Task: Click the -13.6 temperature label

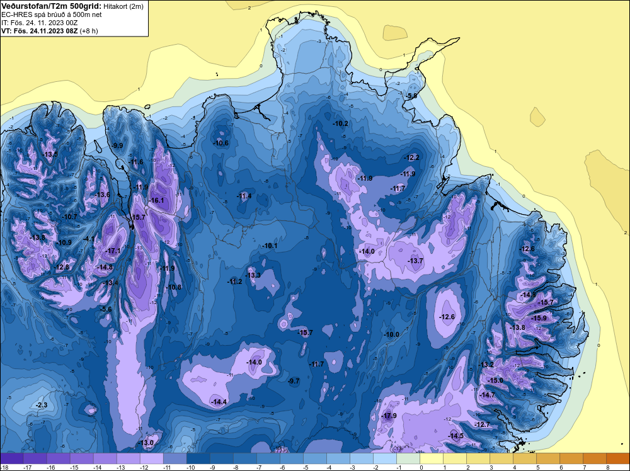Action: [x=103, y=195]
